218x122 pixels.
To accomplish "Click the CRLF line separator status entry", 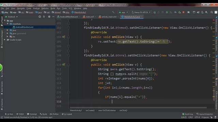I will click(x=190, y=117).
